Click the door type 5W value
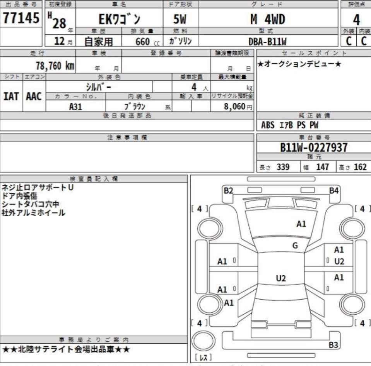 (180, 19)
